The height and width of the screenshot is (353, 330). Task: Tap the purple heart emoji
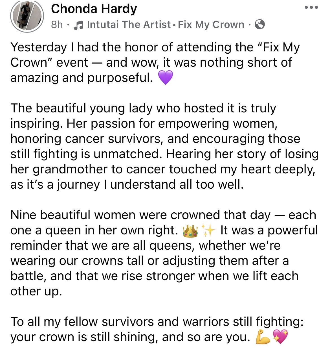click(x=165, y=77)
